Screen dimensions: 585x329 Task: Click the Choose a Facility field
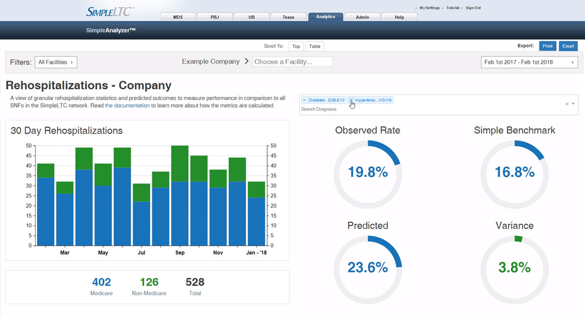292,61
